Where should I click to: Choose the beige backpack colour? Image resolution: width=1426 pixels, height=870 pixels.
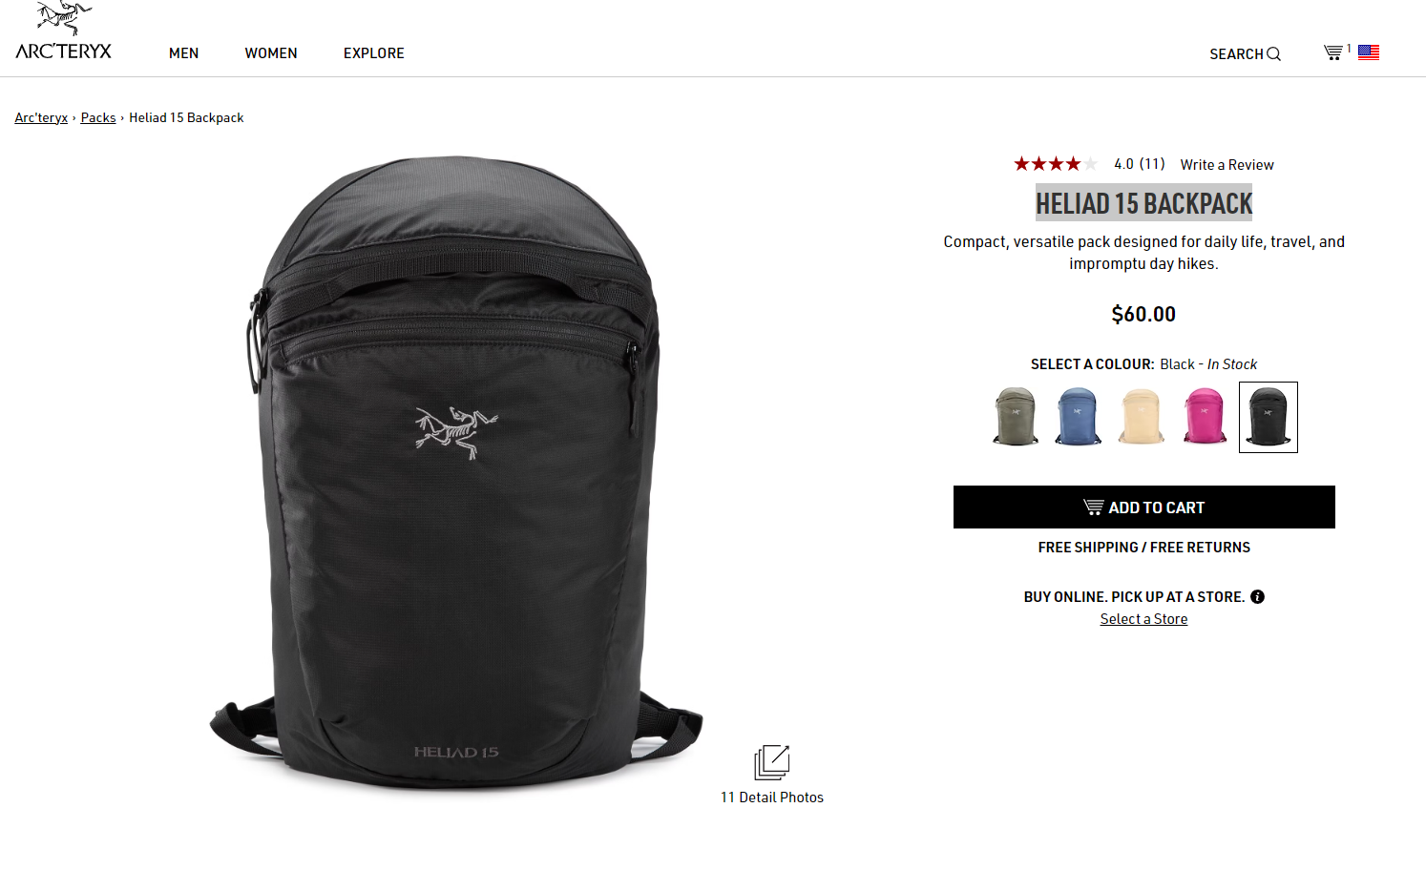[1142, 417]
